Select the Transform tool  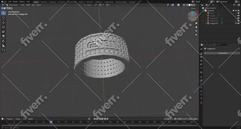pyautogui.click(x=4, y=36)
